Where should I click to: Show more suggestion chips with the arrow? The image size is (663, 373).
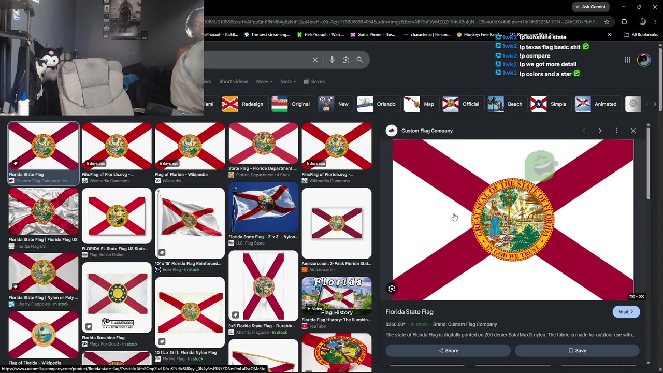(655, 104)
